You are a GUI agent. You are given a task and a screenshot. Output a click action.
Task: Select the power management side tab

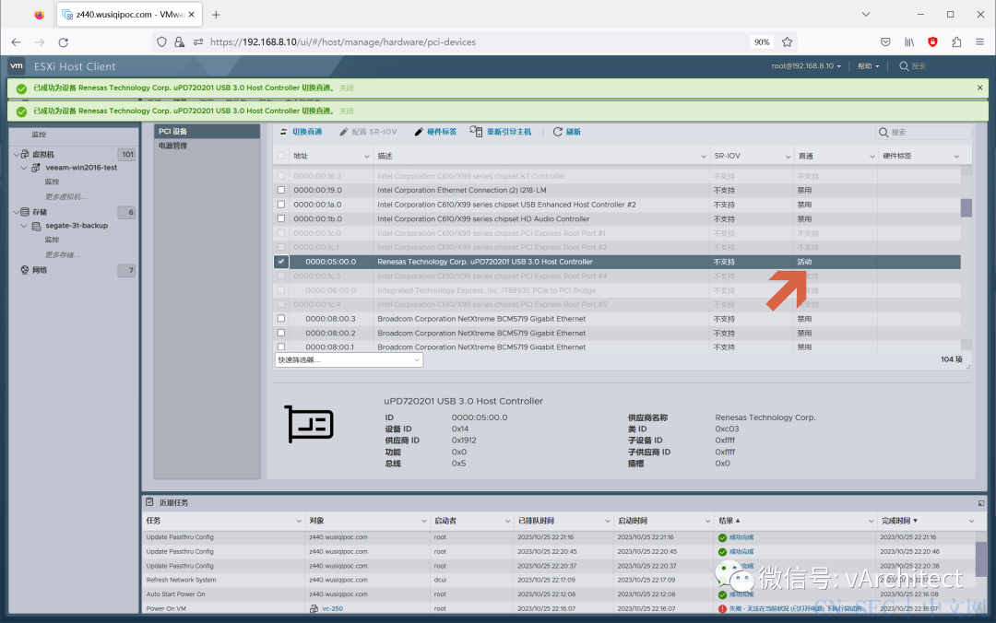pyautogui.click(x=207, y=146)
